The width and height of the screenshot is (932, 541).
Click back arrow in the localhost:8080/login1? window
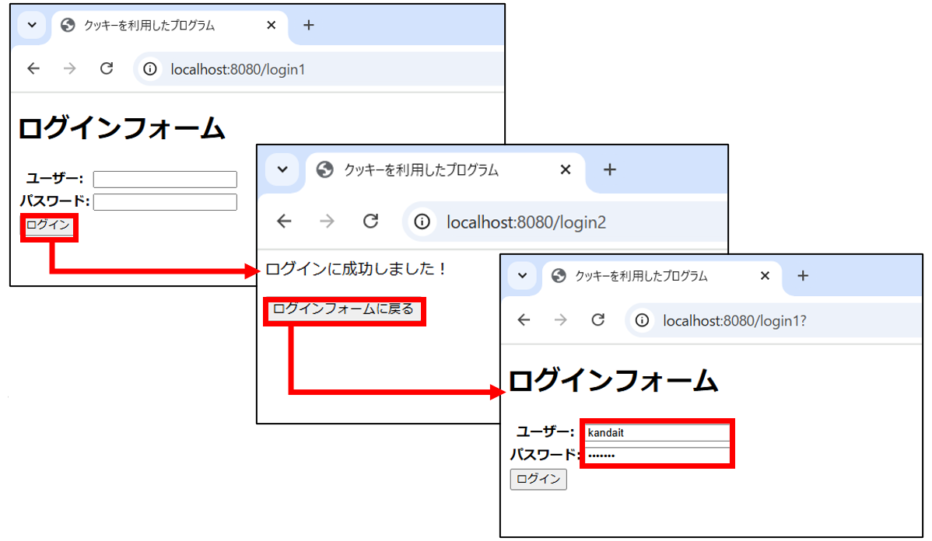tap(524, 320)
